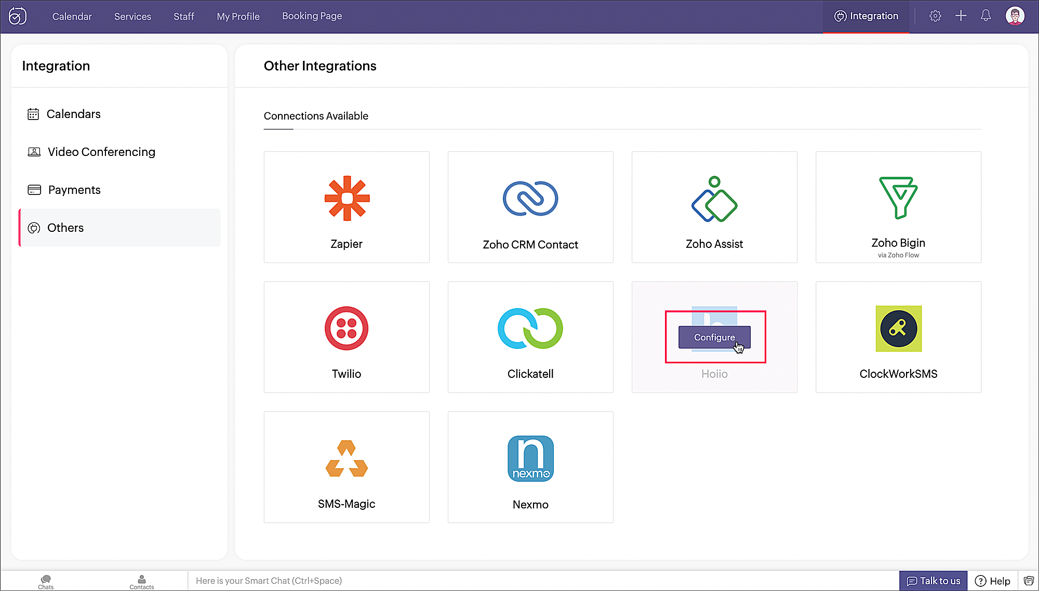The height and width of the screenshot is (591, 1039).
Task: Click the Zoho Bigin label
Action: click(x=898, y=243)
